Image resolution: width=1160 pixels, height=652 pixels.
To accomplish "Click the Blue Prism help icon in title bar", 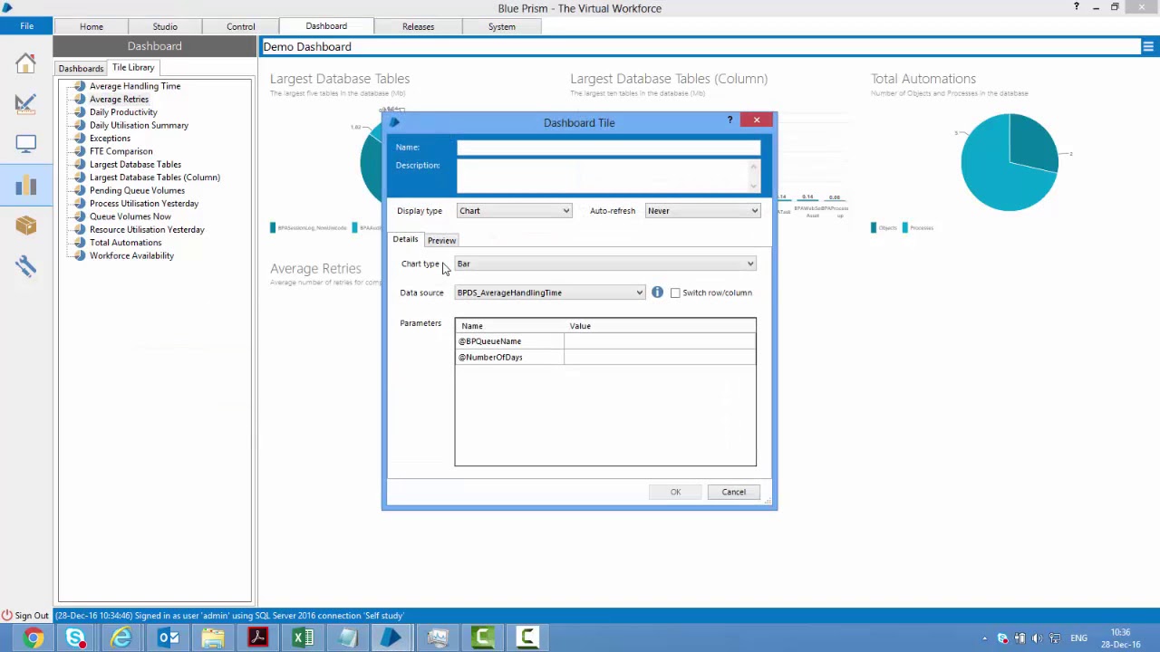I will (1077, 7).
